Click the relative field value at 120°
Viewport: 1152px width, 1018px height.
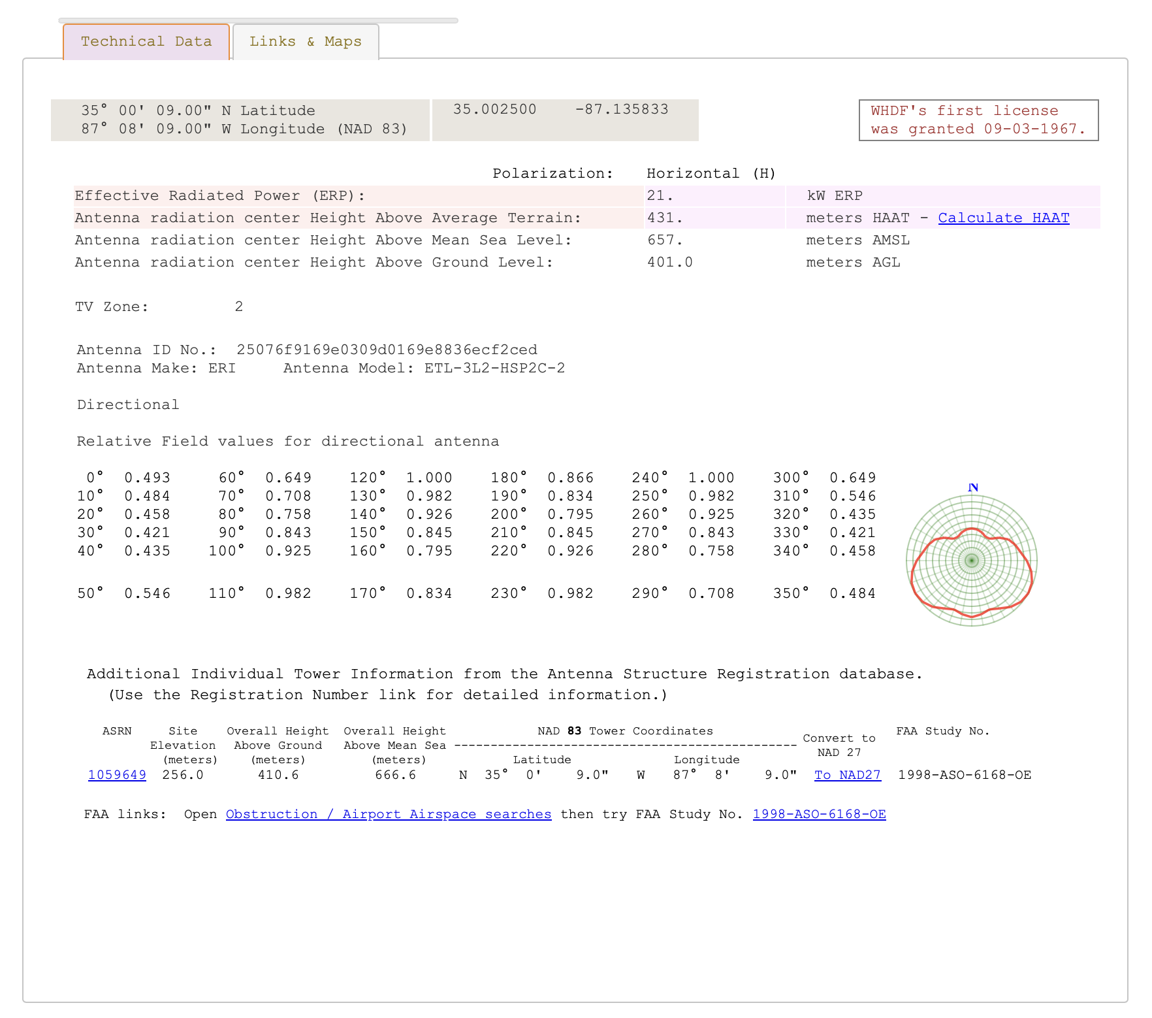point(429,478)
